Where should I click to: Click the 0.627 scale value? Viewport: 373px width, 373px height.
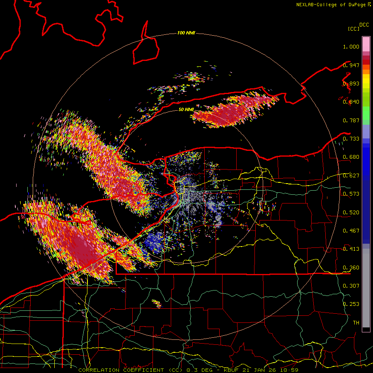coord(351,176)
